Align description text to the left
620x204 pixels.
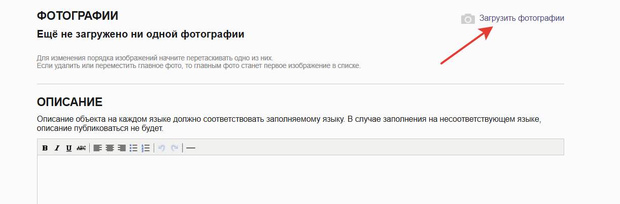[x=97, y=148]
